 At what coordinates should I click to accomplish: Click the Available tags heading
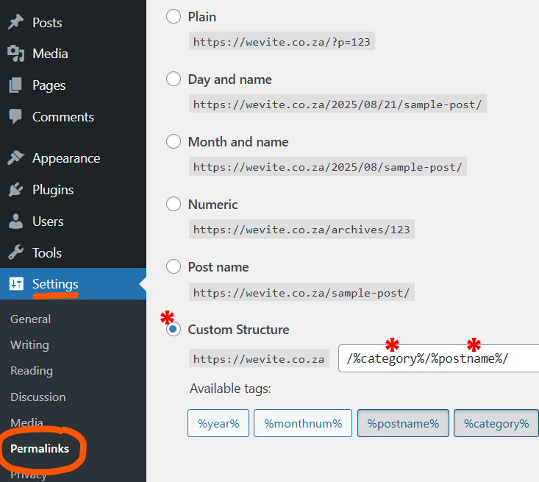pos(230,389)
